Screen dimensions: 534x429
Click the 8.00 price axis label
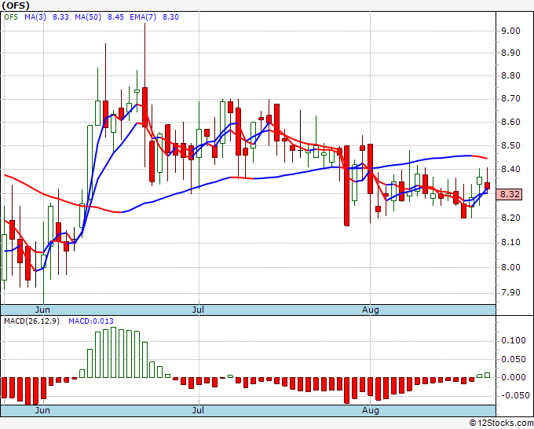click(511, 267)
